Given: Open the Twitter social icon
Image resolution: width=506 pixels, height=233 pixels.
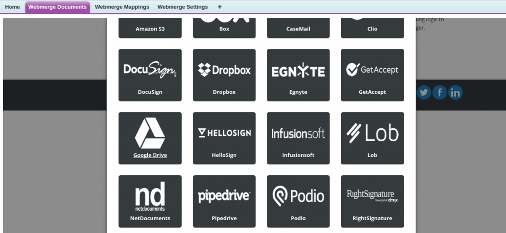Looking at the screenshot, I should point(424,92).
